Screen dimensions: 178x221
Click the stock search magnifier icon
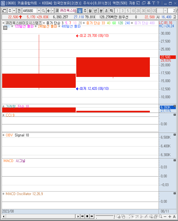point(43,11)
